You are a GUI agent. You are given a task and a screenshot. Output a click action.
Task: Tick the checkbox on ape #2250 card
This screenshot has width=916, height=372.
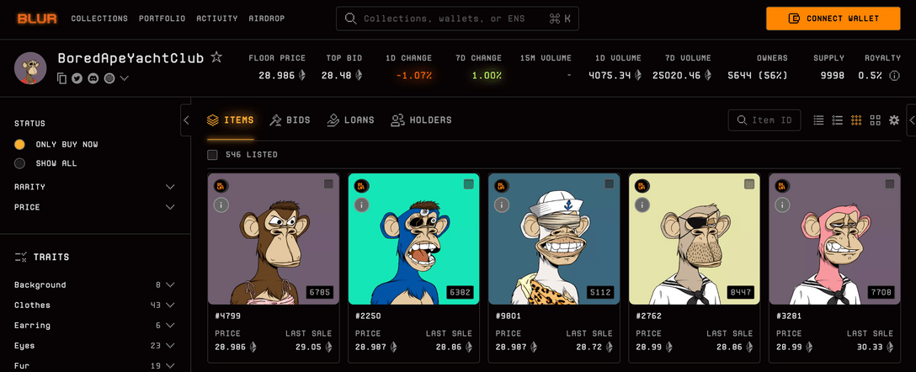coord(469,184)
